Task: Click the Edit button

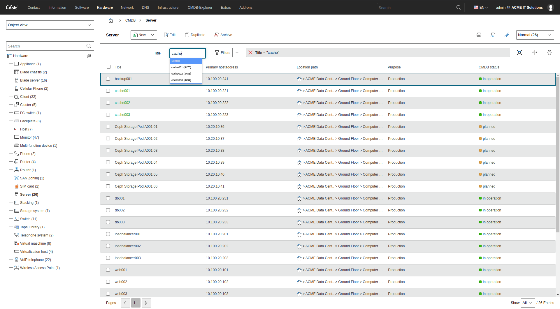Action: click(170, 35)
